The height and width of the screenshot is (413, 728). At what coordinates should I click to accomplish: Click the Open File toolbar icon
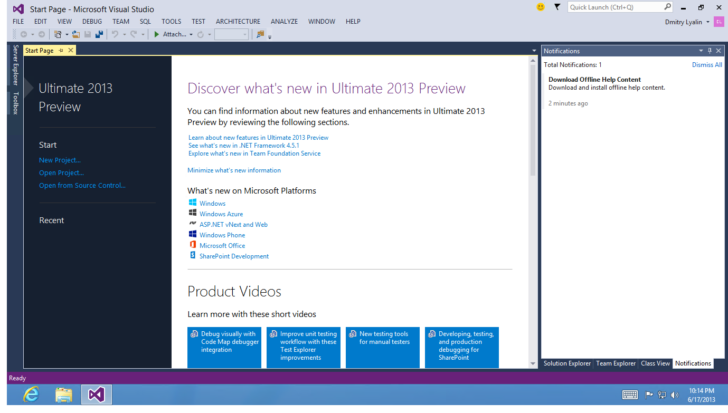tap(76, 34)
